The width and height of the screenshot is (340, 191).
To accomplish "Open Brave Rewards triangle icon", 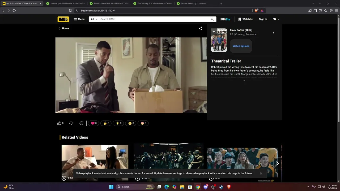I will [262, 11].
